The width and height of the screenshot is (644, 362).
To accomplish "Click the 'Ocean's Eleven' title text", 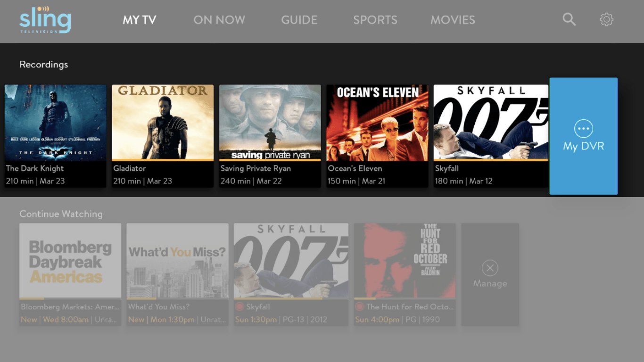I will [x=355, y=168].
